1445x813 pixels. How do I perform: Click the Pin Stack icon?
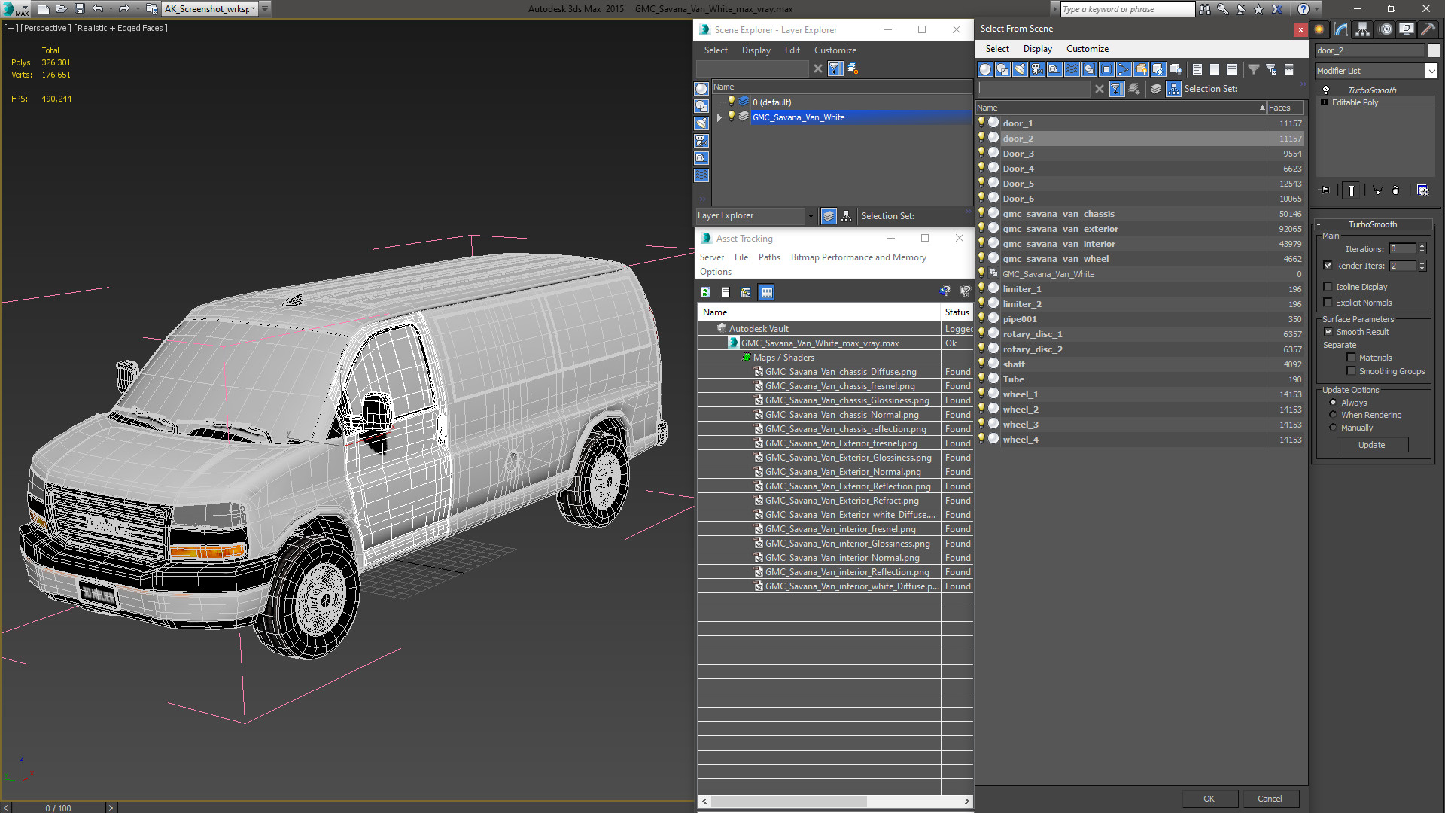pyautogui.click(x=1325, y=190)
